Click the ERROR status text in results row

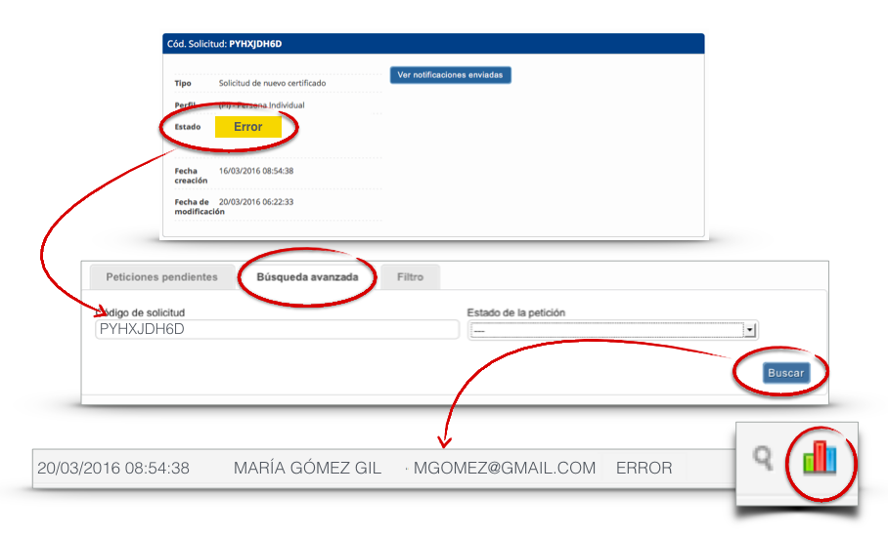(x=644, y=468)
